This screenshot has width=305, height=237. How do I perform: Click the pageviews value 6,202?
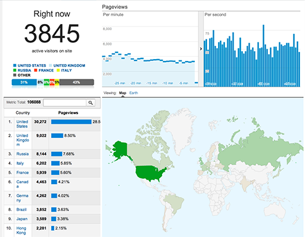pyautogui.click(x=41, y=163)
